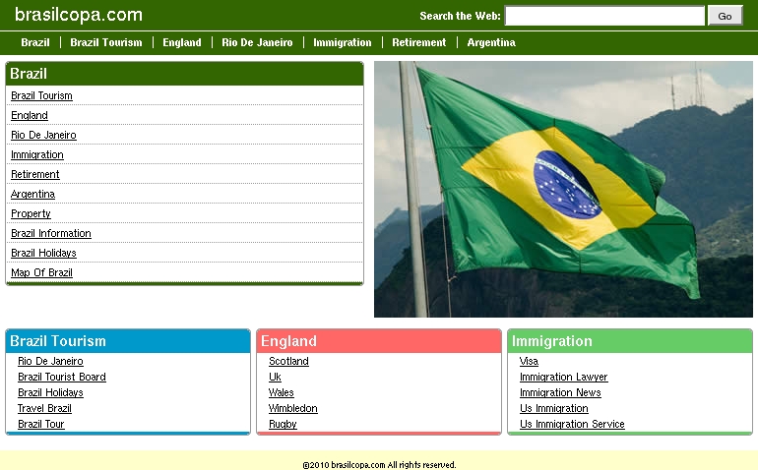
Task: Open Brazil Tourism link in Brazil list
Action: point(41,95)
